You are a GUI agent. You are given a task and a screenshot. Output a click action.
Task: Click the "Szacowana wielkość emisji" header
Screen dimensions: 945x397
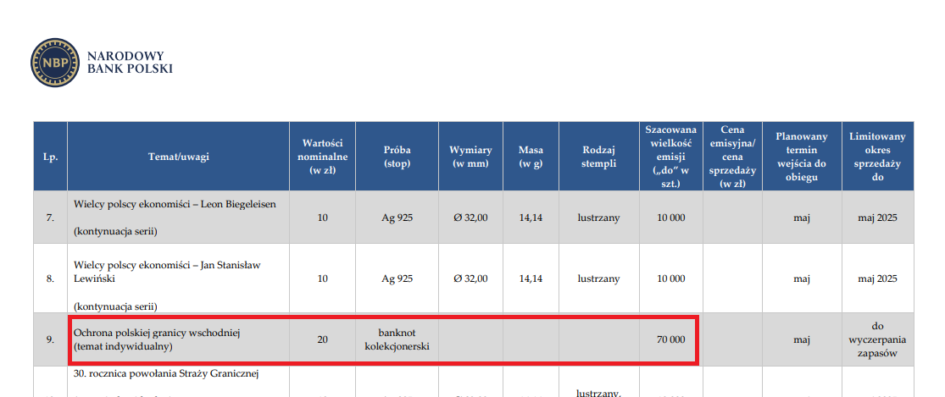tap(670, 157)
